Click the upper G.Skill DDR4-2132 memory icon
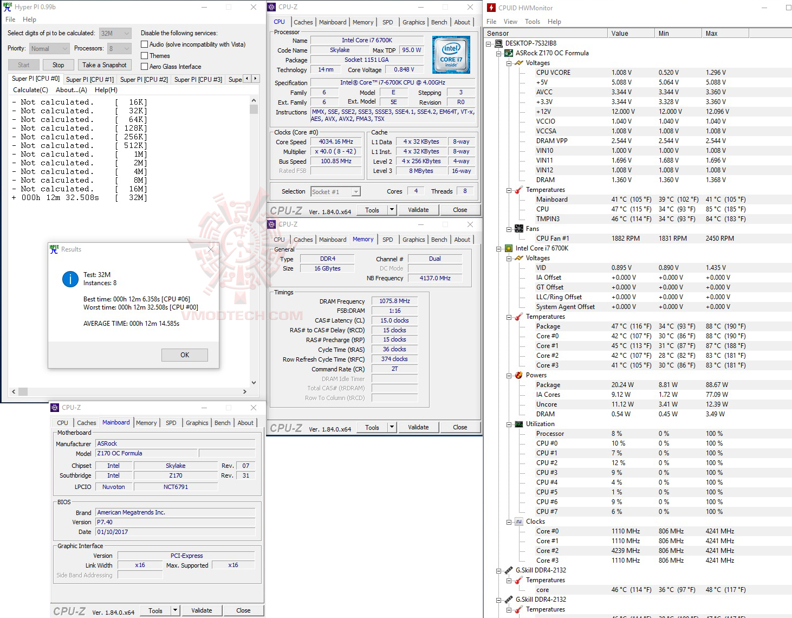 (509, 570)
